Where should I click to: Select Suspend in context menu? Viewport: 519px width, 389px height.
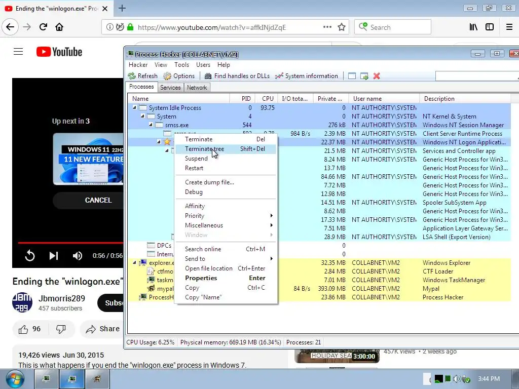click(x=226, y=159)
